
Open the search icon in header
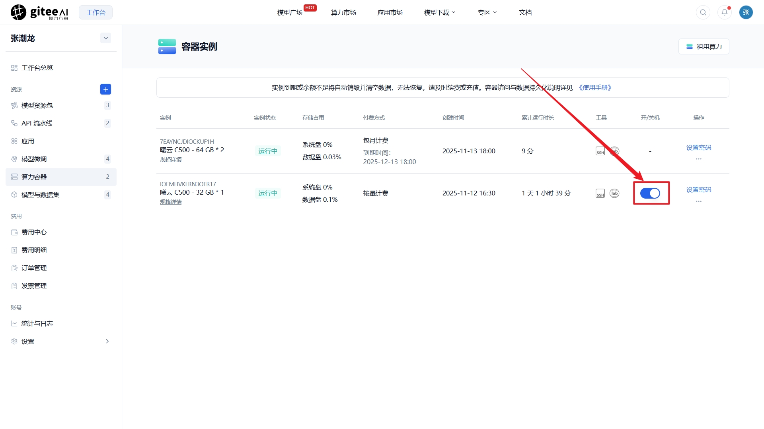click(x=703, y=12)
